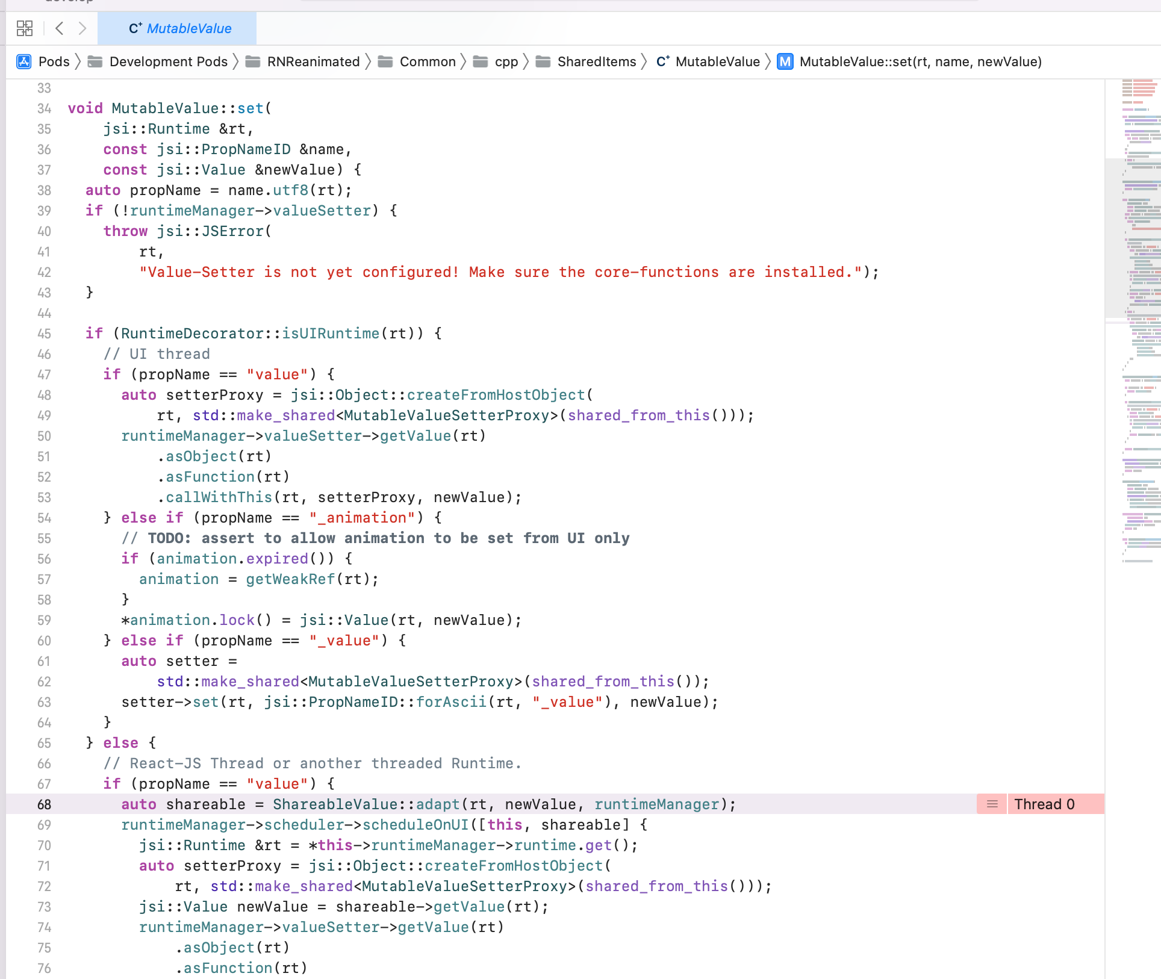Open the Common breadcrumb dropdown

click(428, 61)
